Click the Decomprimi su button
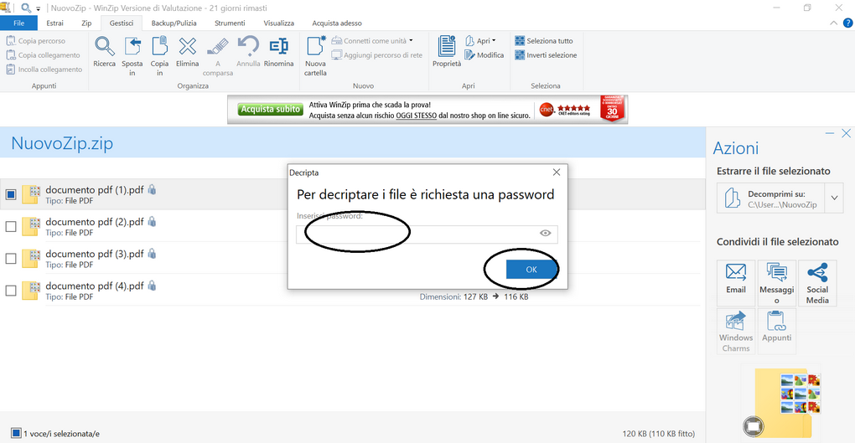Viewport: 855px width, 443px height. pyautogui.click(x=770, y=198)
